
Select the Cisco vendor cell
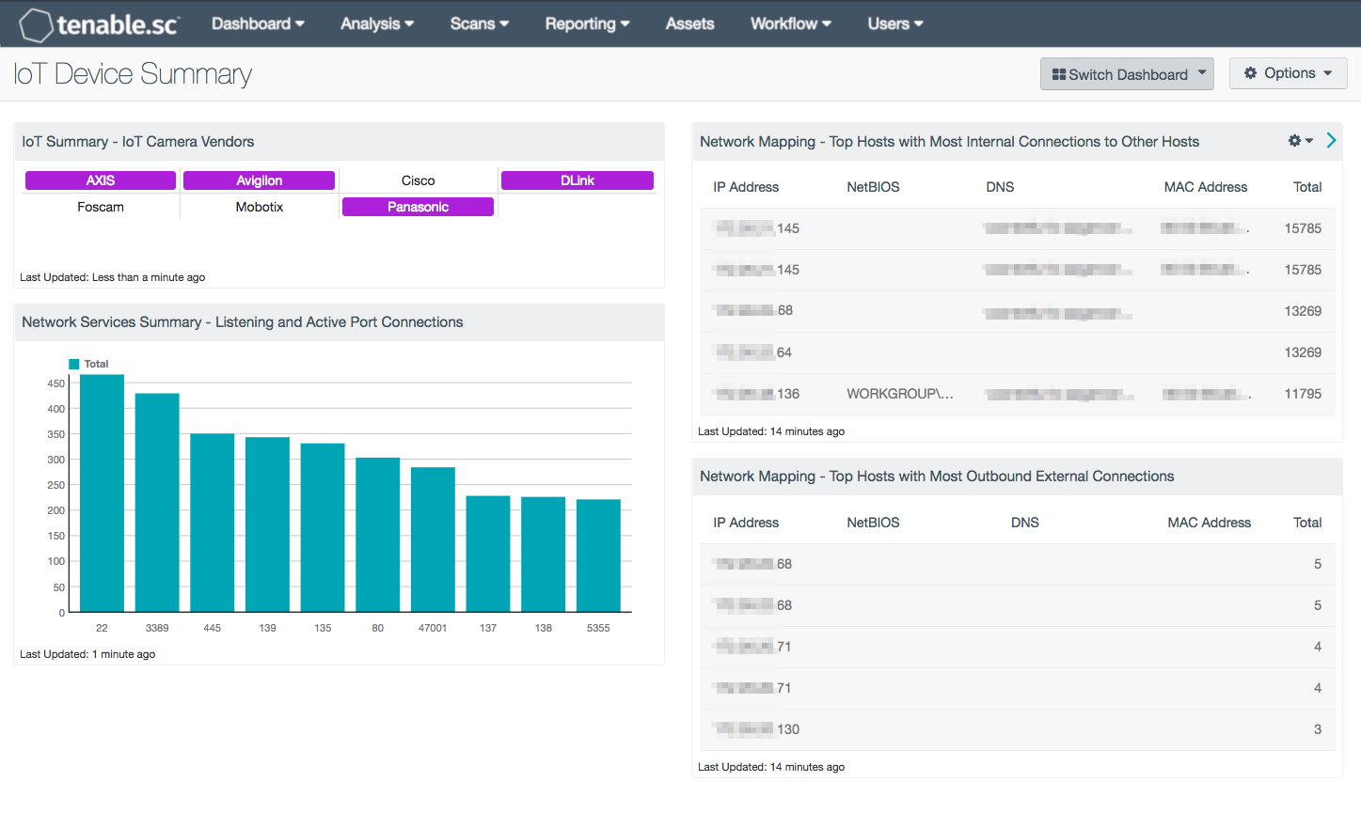418,180
